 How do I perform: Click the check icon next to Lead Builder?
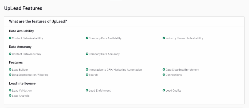[x=10, y=69]
